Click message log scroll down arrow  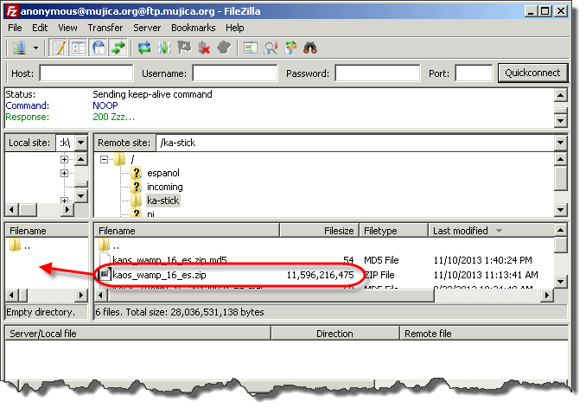560,120
